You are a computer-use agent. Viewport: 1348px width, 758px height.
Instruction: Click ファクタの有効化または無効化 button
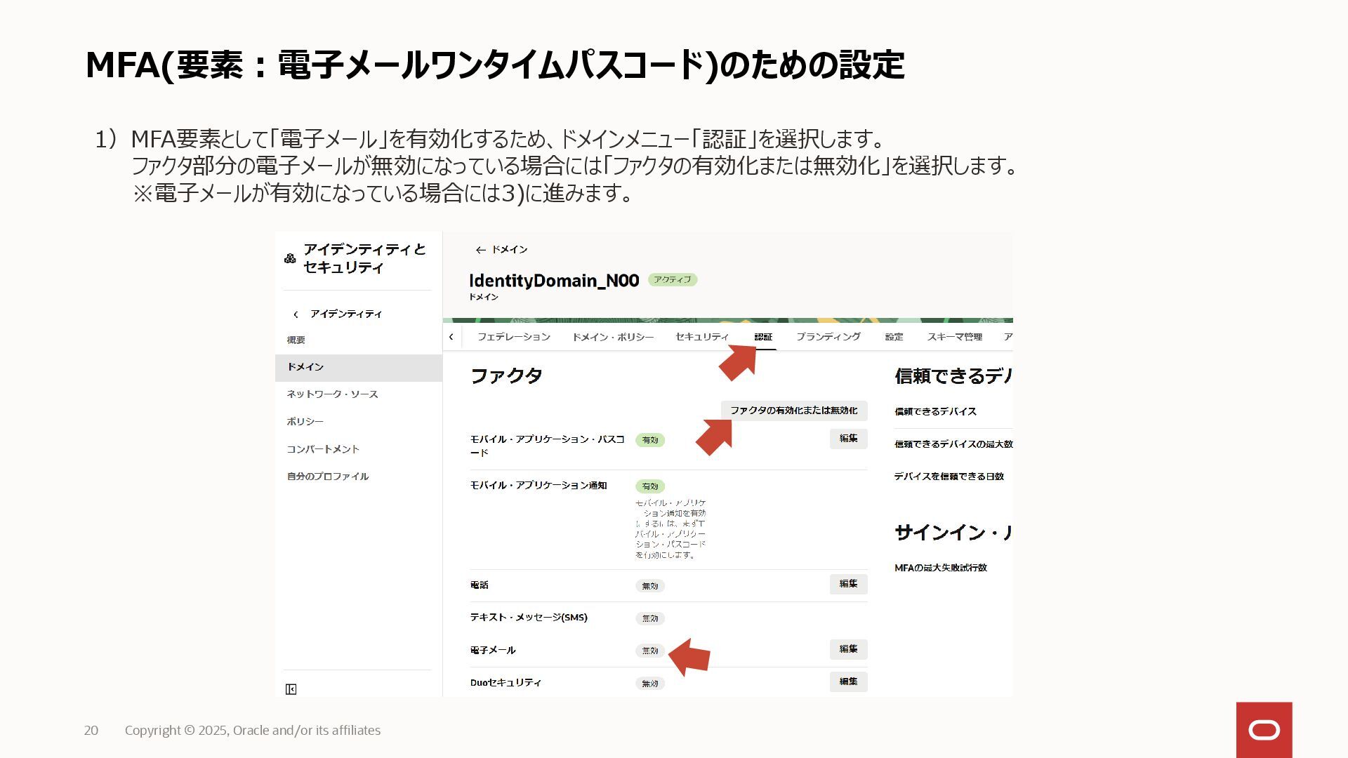(794, 411)
